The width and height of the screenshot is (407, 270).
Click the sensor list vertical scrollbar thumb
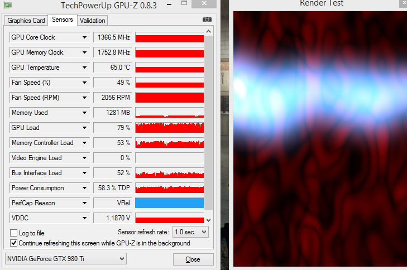tap(208, 122)
